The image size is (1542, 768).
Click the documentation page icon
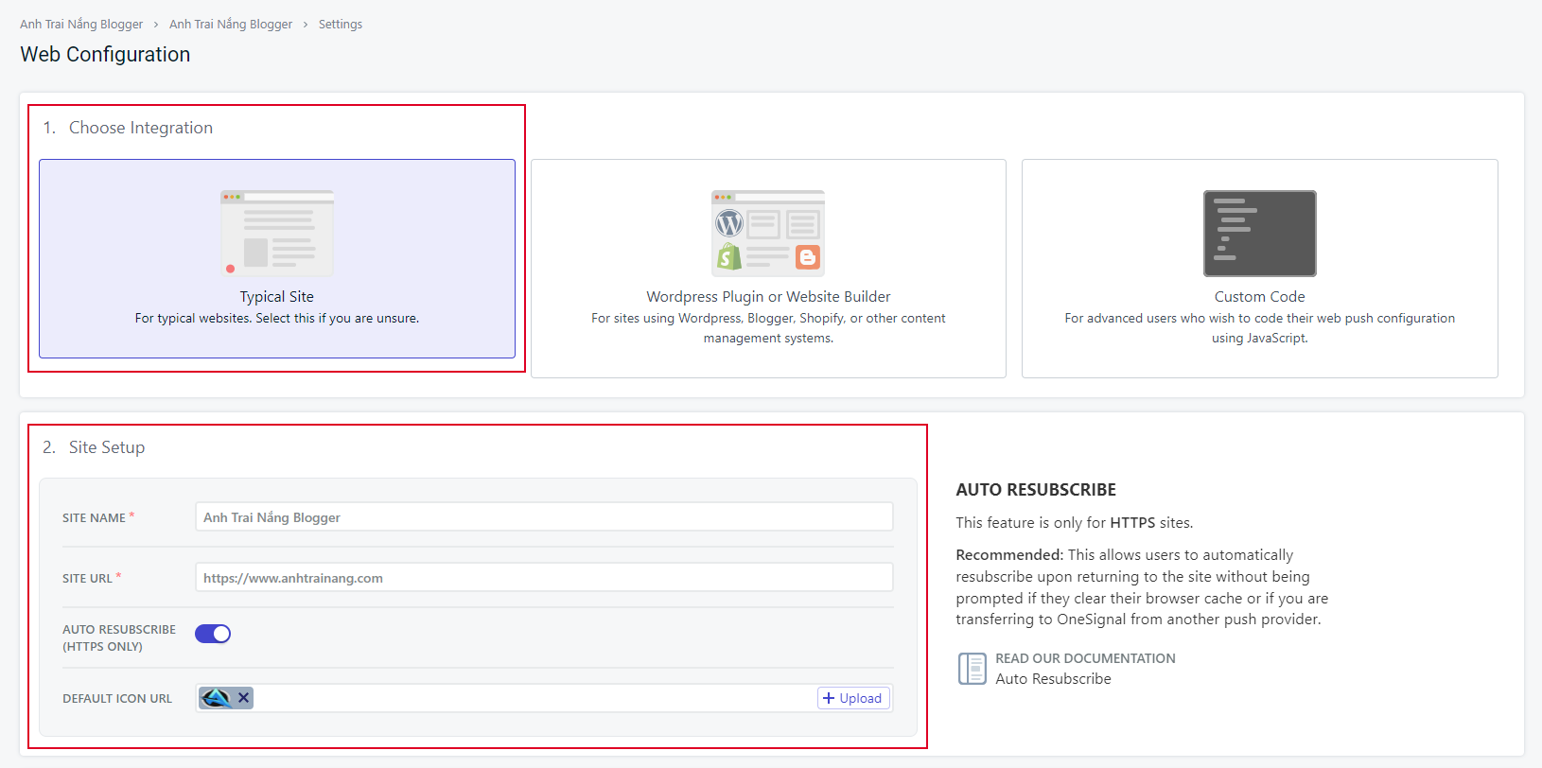(x=973, y=669)
